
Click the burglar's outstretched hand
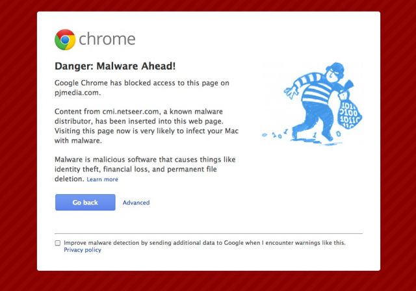291,92
